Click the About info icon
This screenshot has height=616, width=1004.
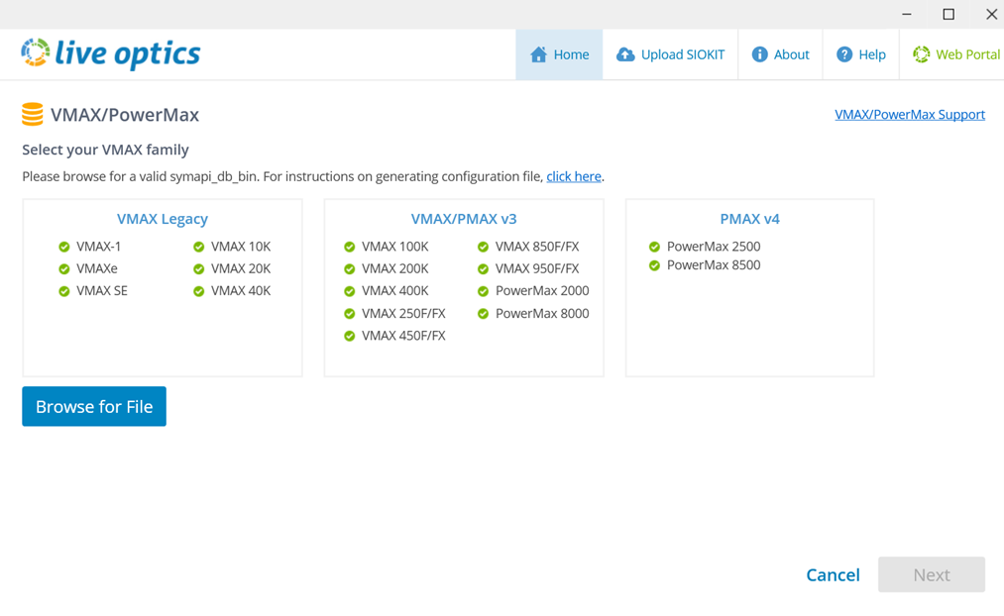click(x=759, y=54)
